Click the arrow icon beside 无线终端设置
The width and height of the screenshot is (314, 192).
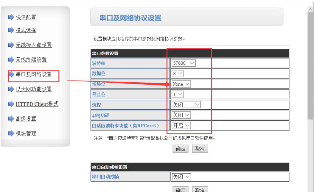click(11, 59)
